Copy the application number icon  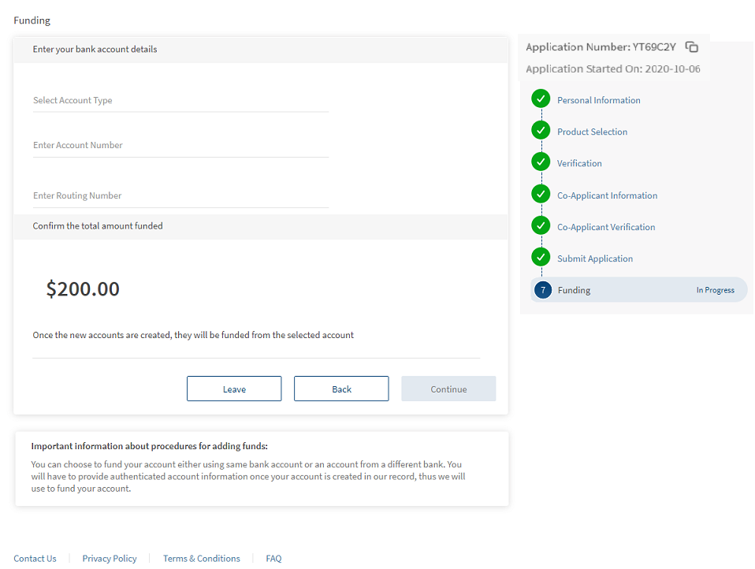[691, 47]
